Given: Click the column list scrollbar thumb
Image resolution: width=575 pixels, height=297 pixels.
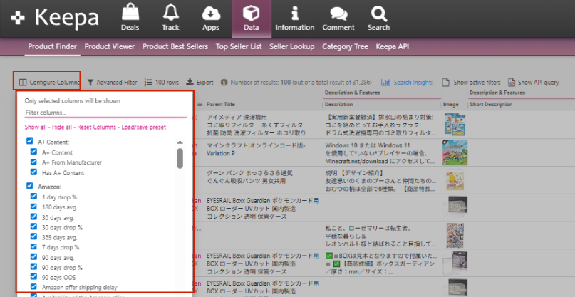Looking at the screenshot, I should 180,158.
